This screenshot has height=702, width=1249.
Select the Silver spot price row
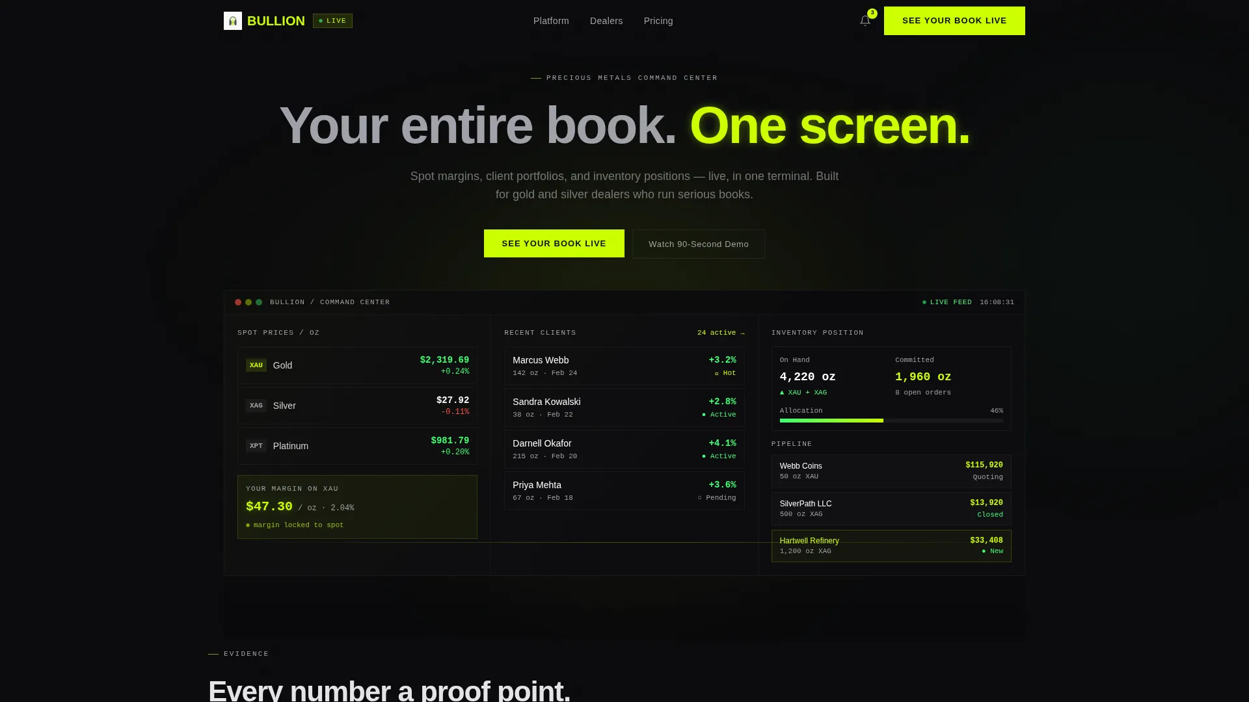[x=357, y=406]
